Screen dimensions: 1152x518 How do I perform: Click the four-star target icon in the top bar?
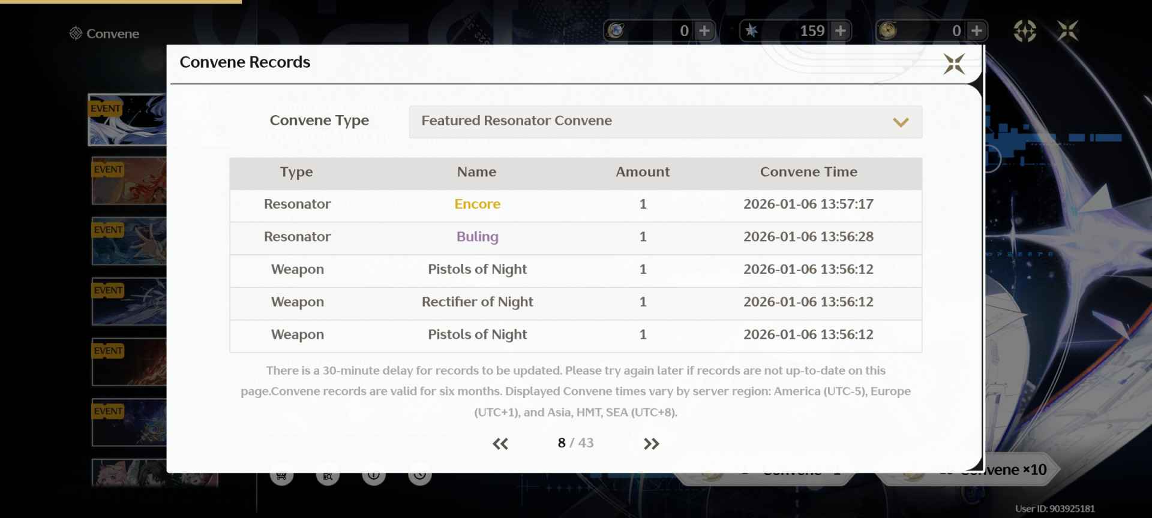[x=1024, y=31]
